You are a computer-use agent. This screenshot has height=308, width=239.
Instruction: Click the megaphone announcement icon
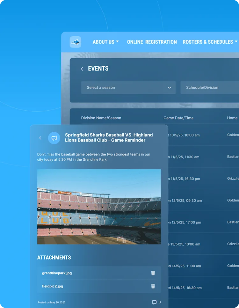54,138
